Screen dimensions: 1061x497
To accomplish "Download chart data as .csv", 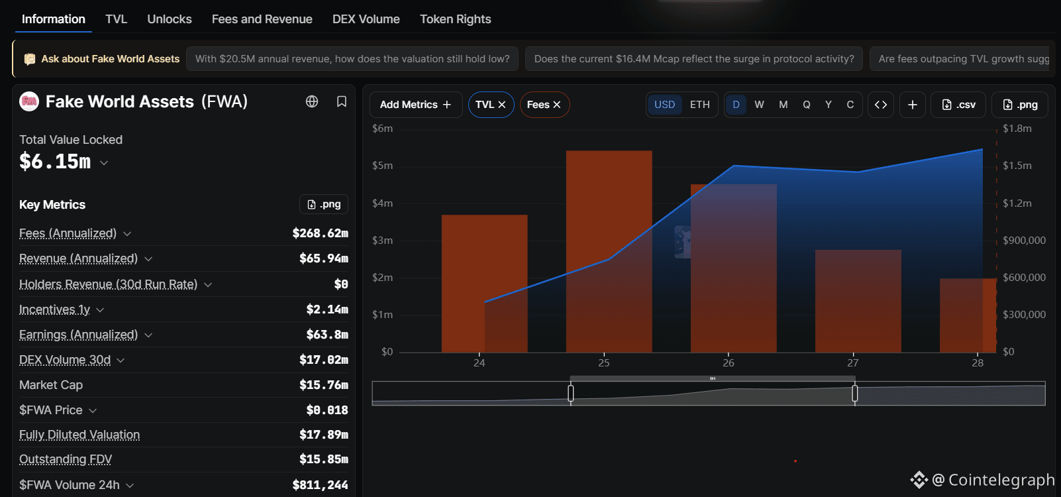I will (958, 105).
